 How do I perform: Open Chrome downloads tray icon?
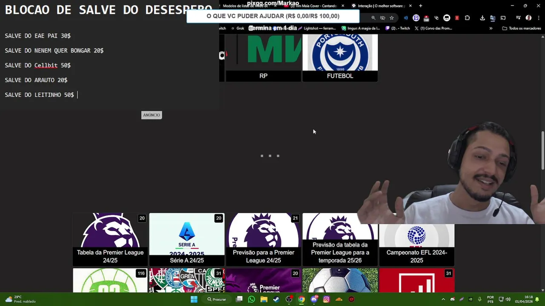pyautogui.click(x=482, y=18)
